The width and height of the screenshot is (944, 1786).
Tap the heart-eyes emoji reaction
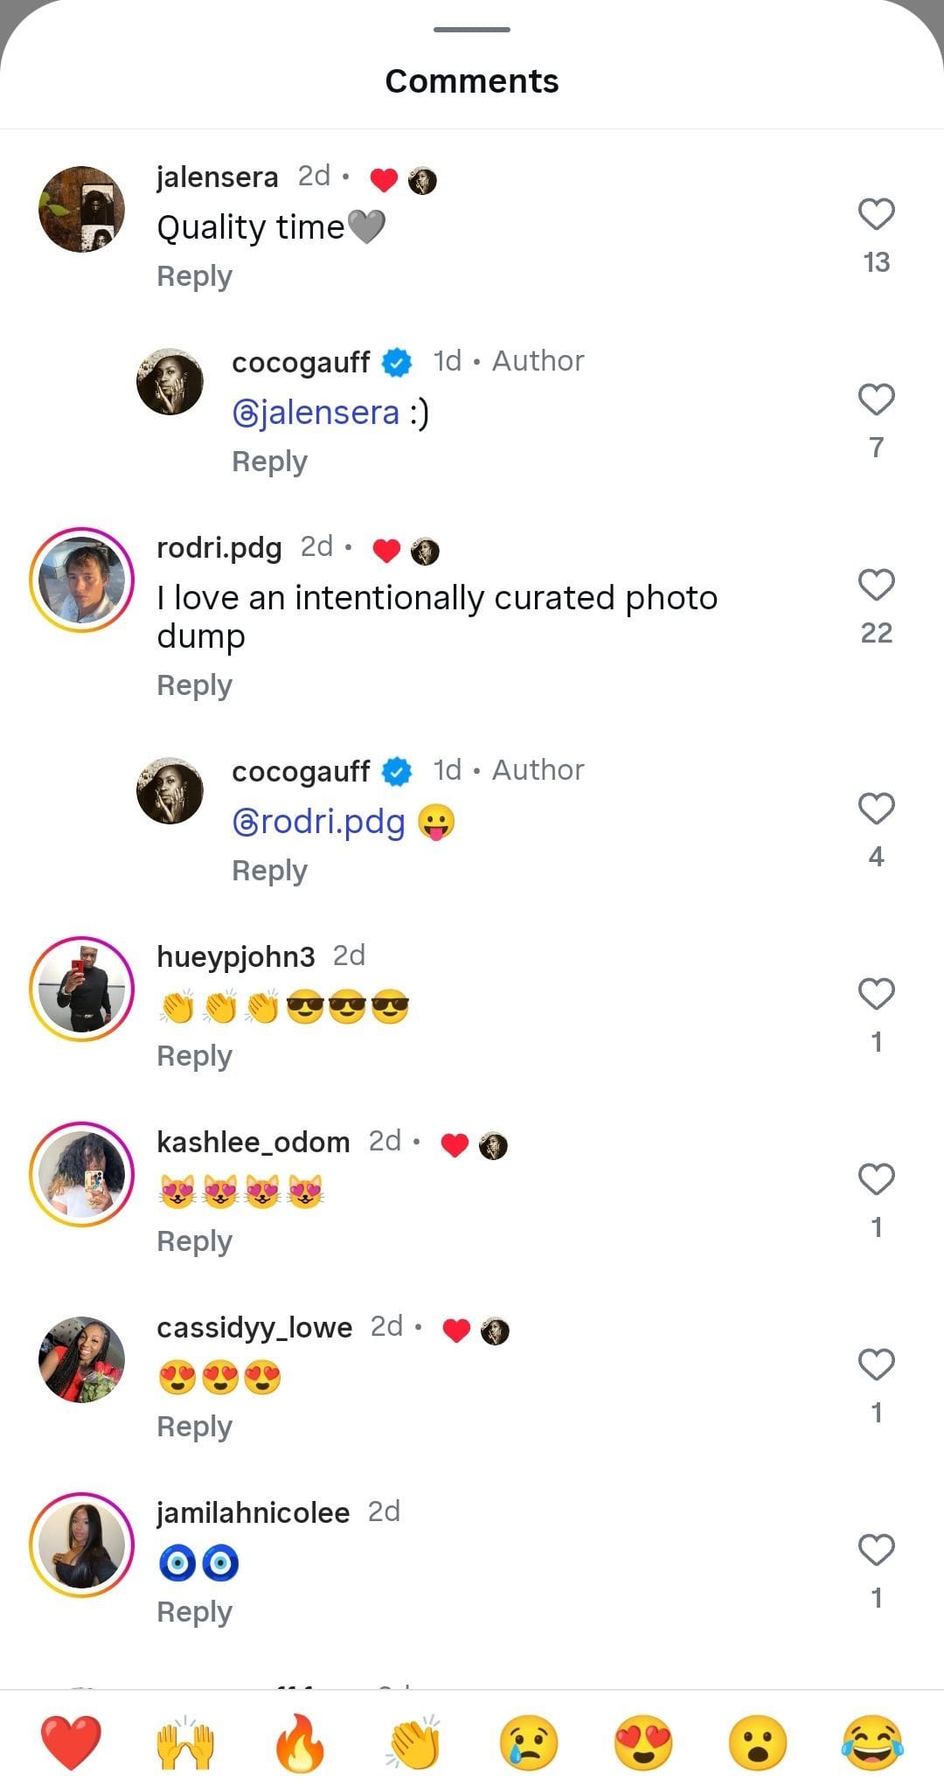643,1742
